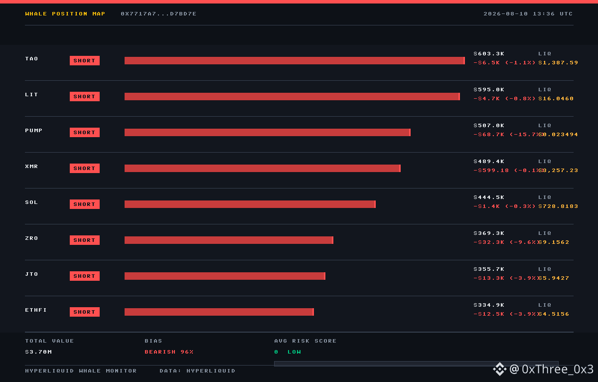Select the SOL ticker label
Viewport: 598px width, 382px height.
point(31,202)
